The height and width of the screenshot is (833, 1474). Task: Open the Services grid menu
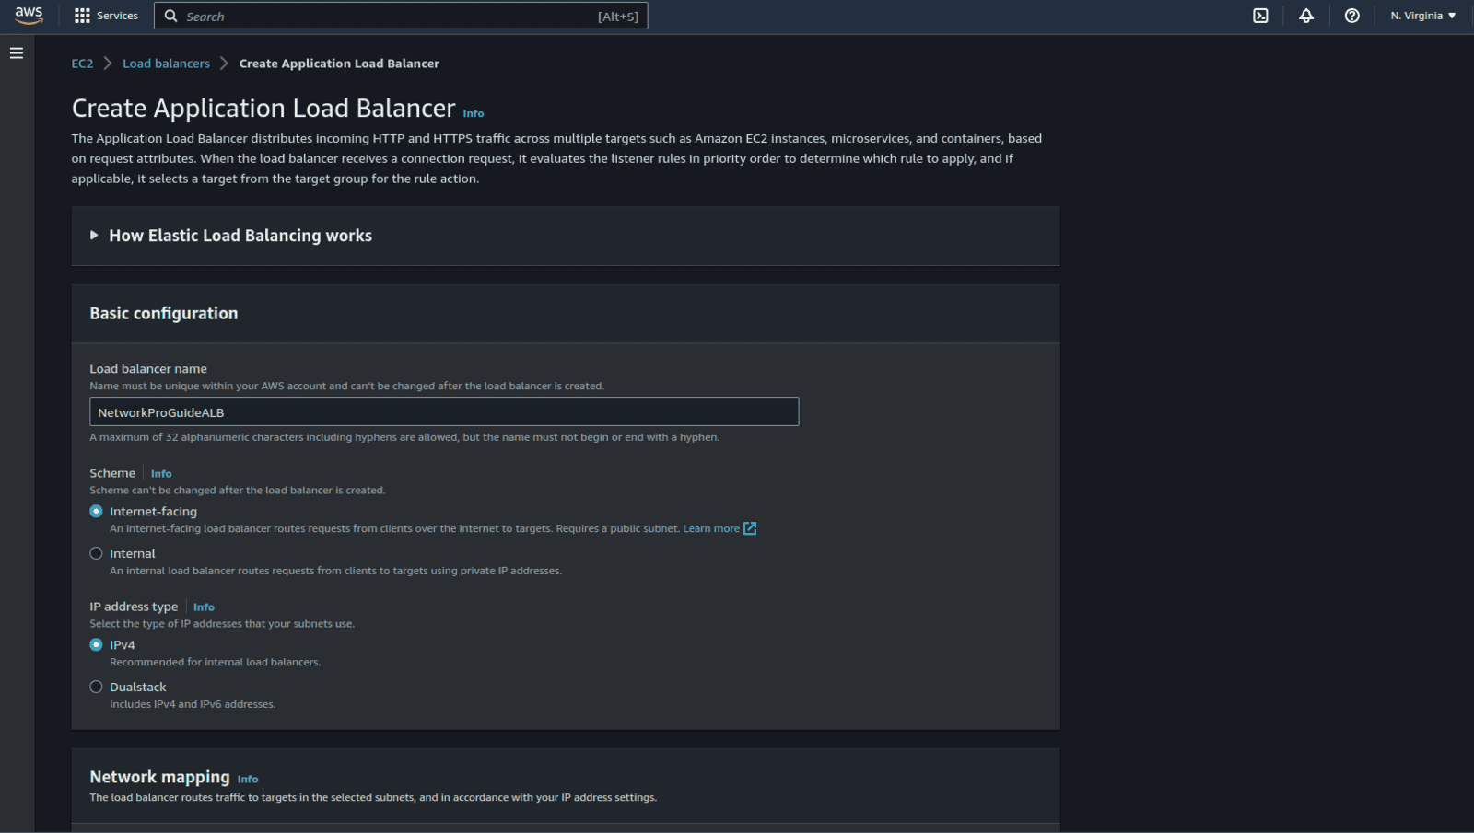[x=106, y=16]
